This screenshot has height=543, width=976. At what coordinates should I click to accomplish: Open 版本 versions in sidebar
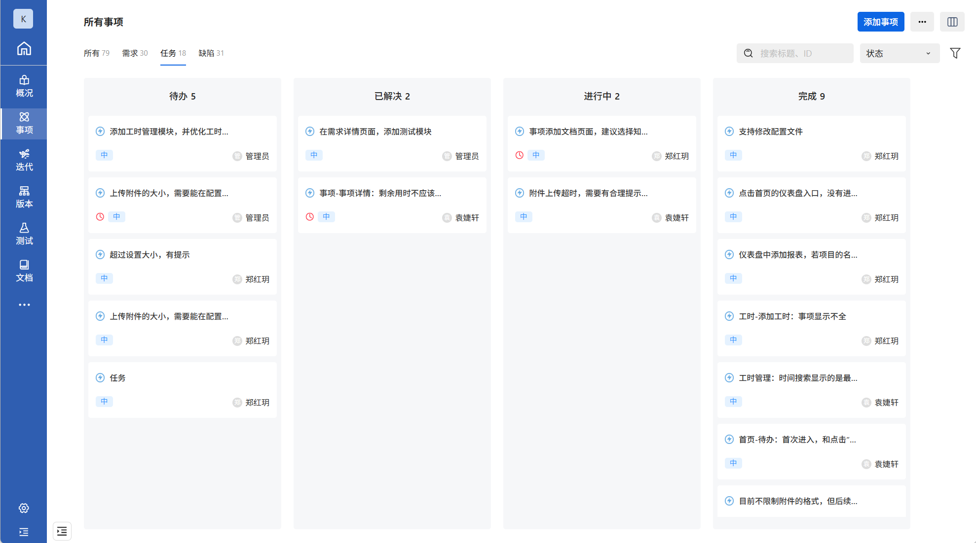pos(24,197)
